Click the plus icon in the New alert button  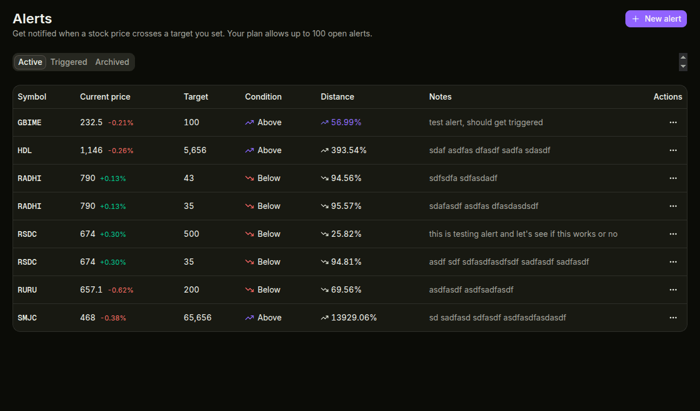click(635, 18)
